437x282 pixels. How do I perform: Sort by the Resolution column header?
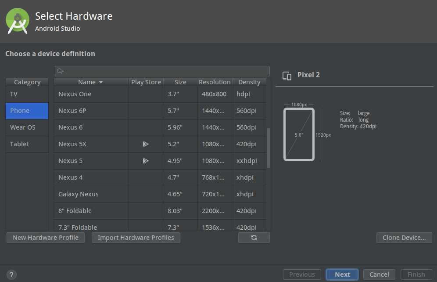pyautogui.click(x=215, y=82)
